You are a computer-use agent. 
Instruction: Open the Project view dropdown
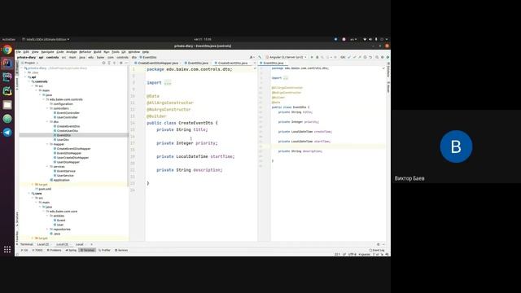point(30,63)
